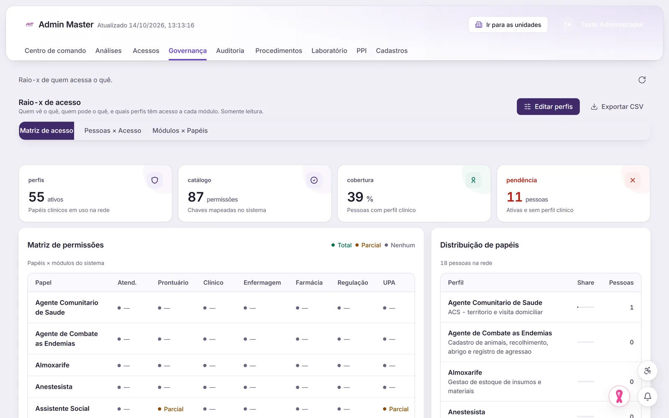Open the notifications bell button
Image resolution: width=669 pixels, height=418 pixels.
point(647,396)
